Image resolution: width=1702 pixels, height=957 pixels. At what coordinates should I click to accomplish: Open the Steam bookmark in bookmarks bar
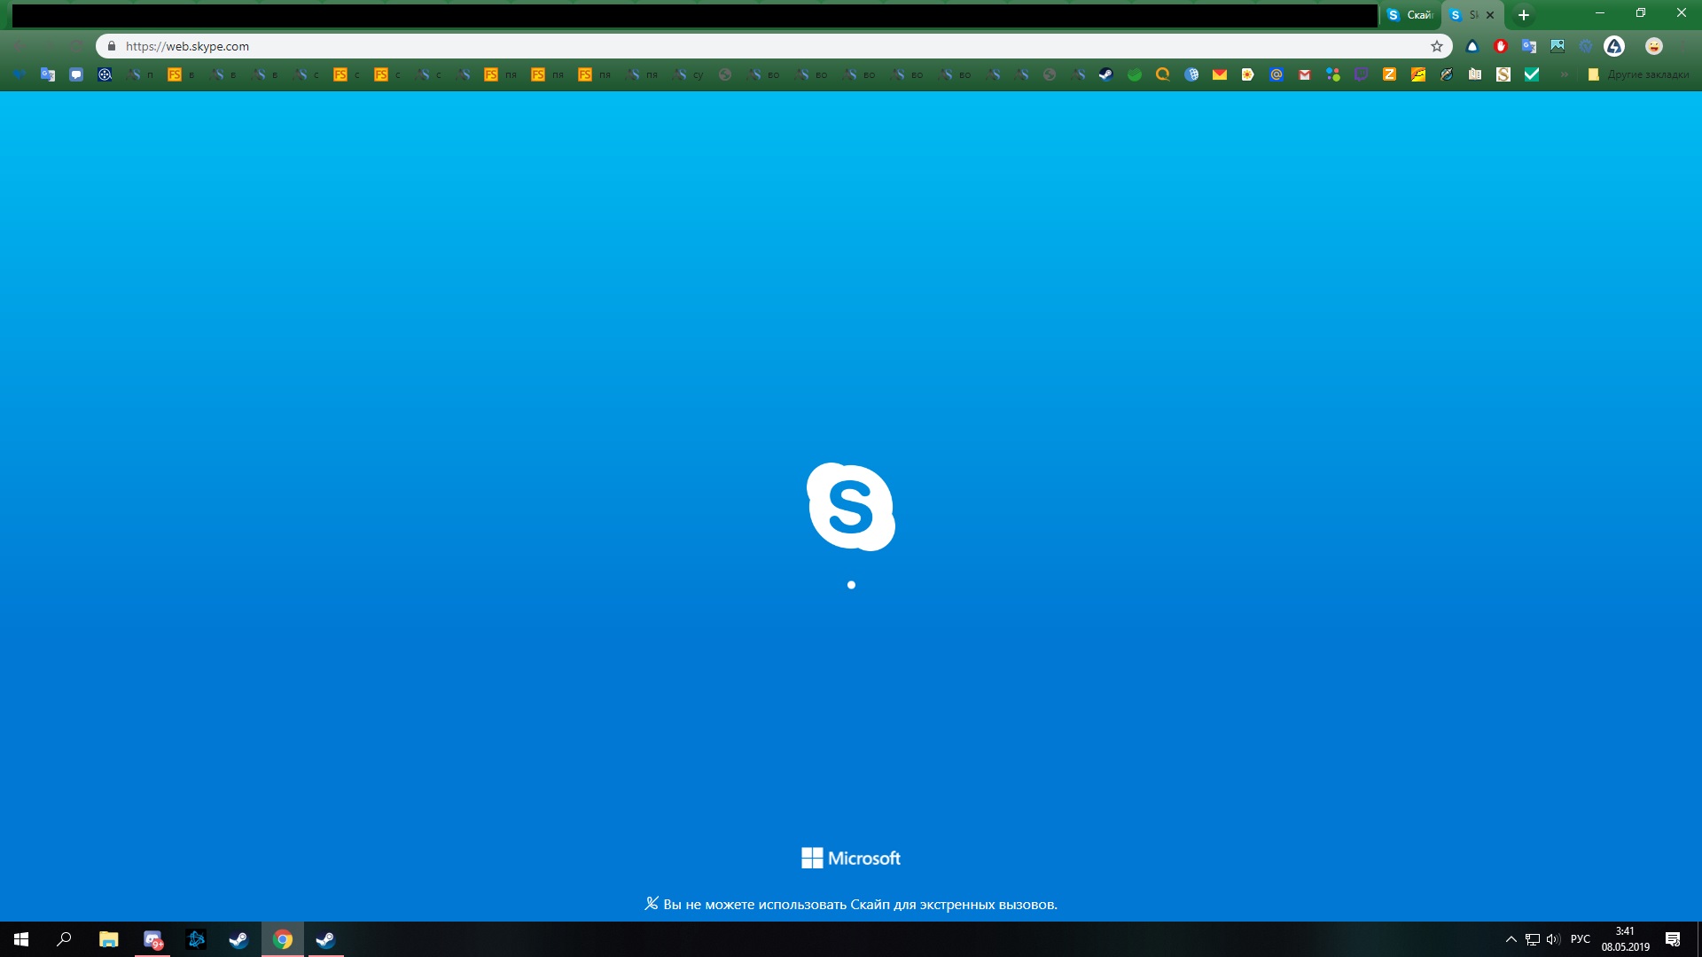(1106, 75)
